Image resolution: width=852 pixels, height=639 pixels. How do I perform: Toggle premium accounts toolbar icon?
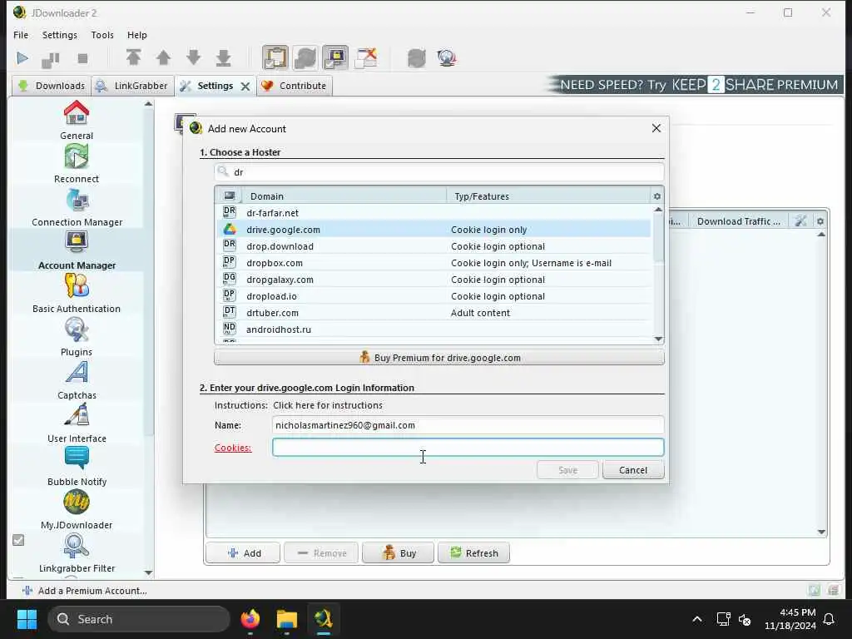[x=335, y=57]
